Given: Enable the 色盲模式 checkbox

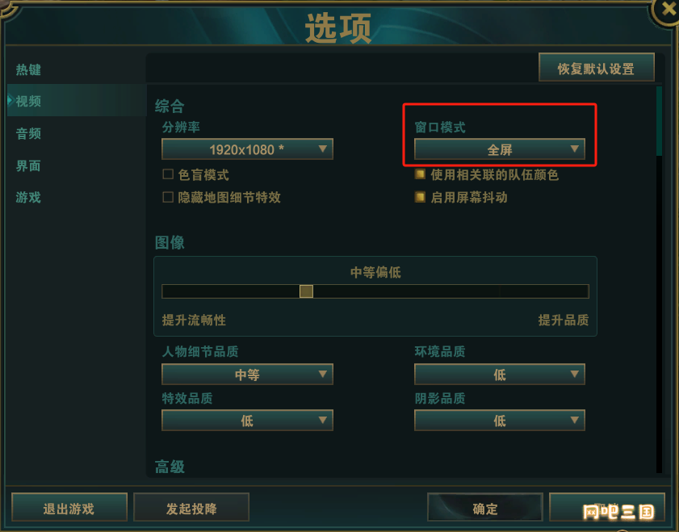Looking at the screenshot, I should point(168,174).
